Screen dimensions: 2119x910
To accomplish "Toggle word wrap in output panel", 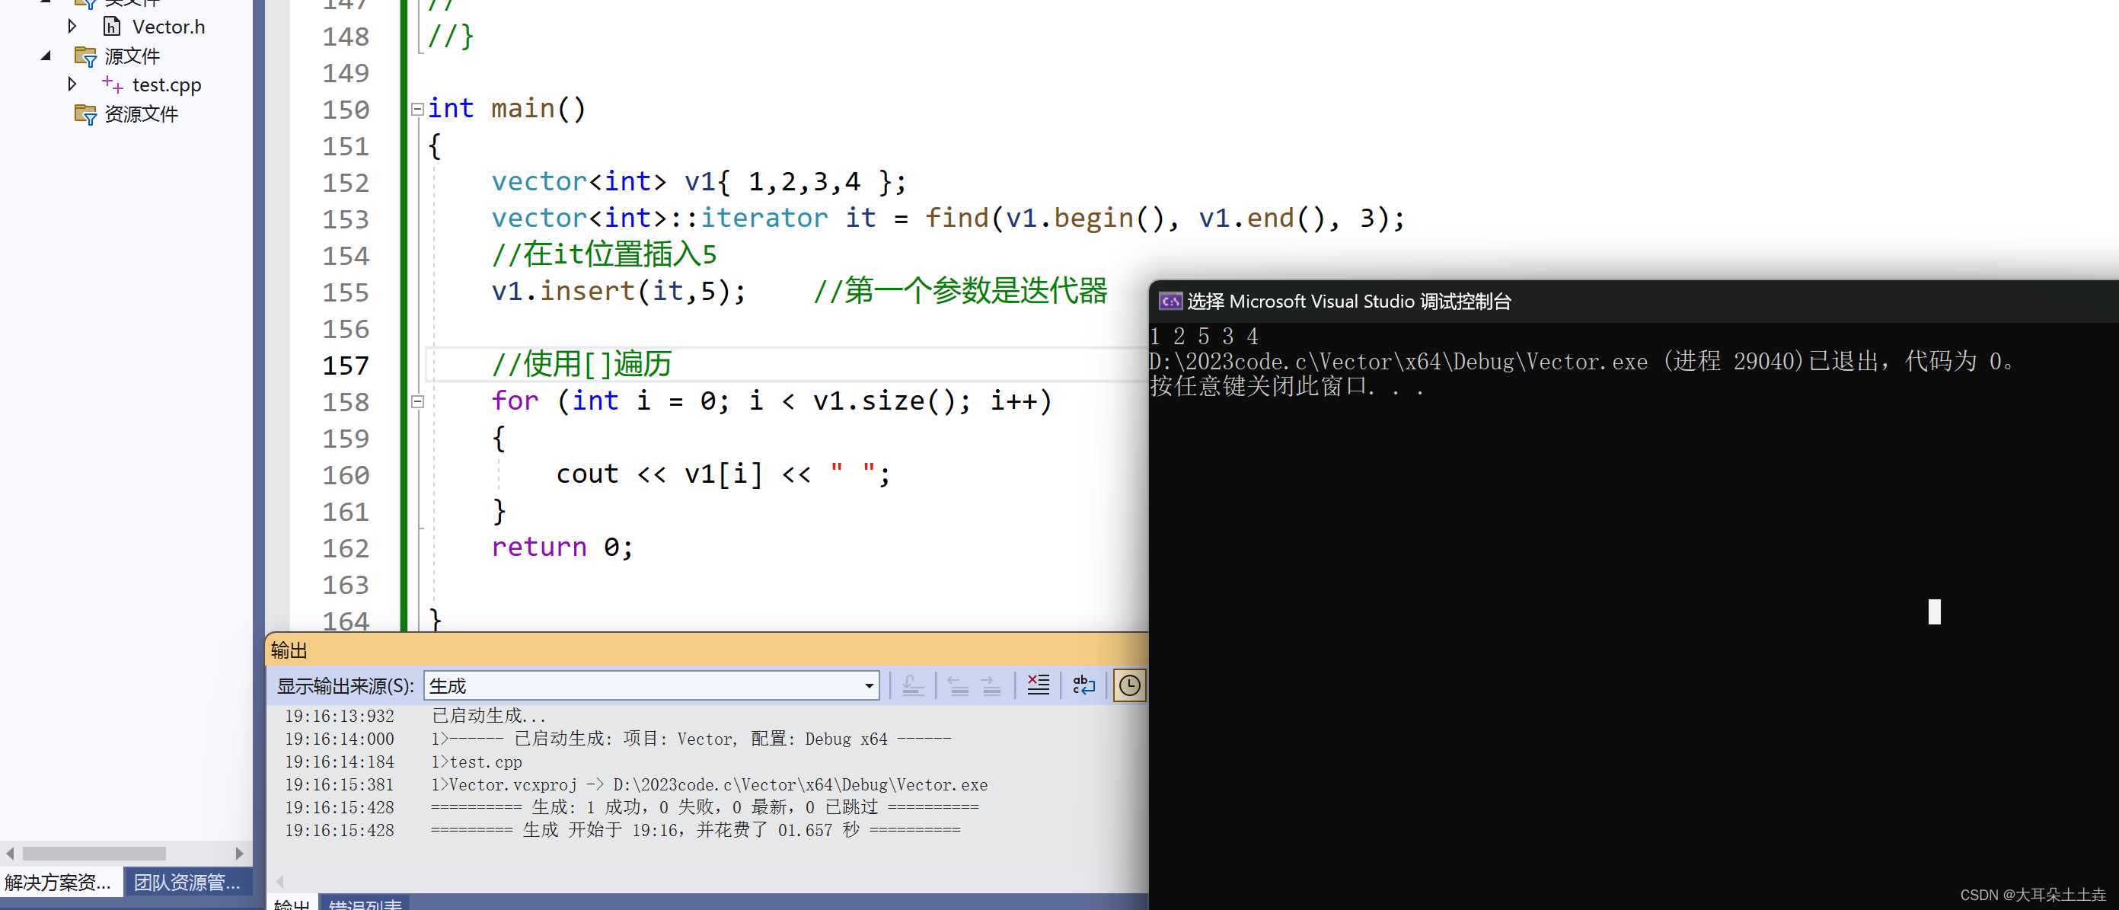I will pyautogui.click(x=1083, y=685).
